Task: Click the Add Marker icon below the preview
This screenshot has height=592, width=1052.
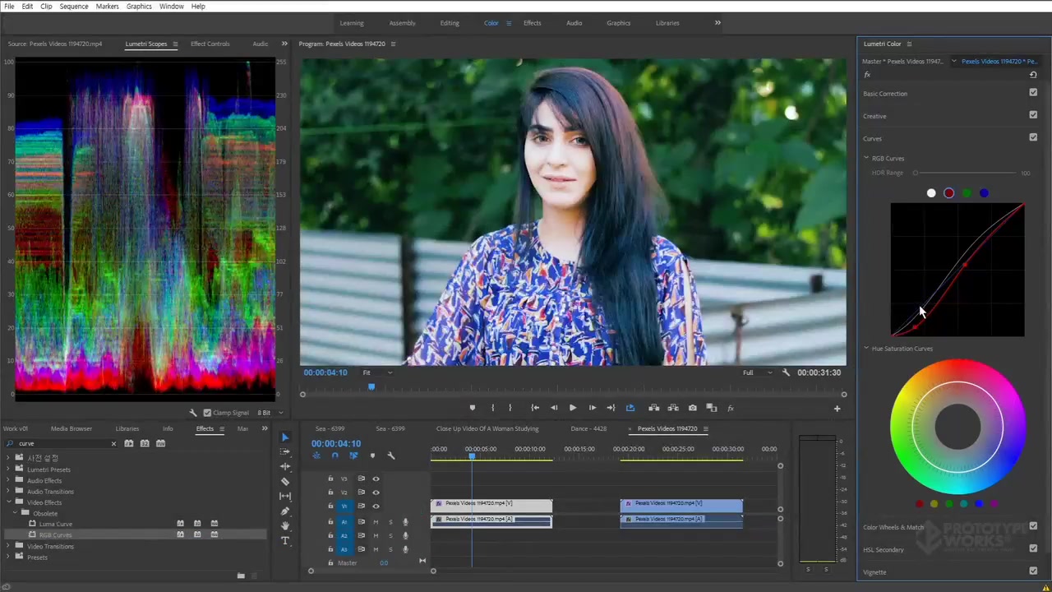Action: (x=472, y=408)
